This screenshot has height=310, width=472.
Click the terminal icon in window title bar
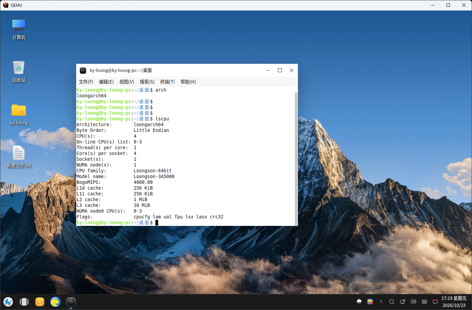83,70
